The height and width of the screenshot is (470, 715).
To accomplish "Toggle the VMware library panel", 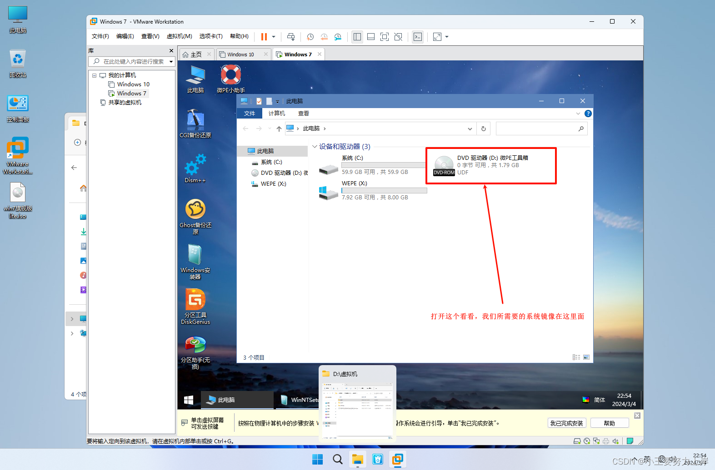I will point(357,37).
